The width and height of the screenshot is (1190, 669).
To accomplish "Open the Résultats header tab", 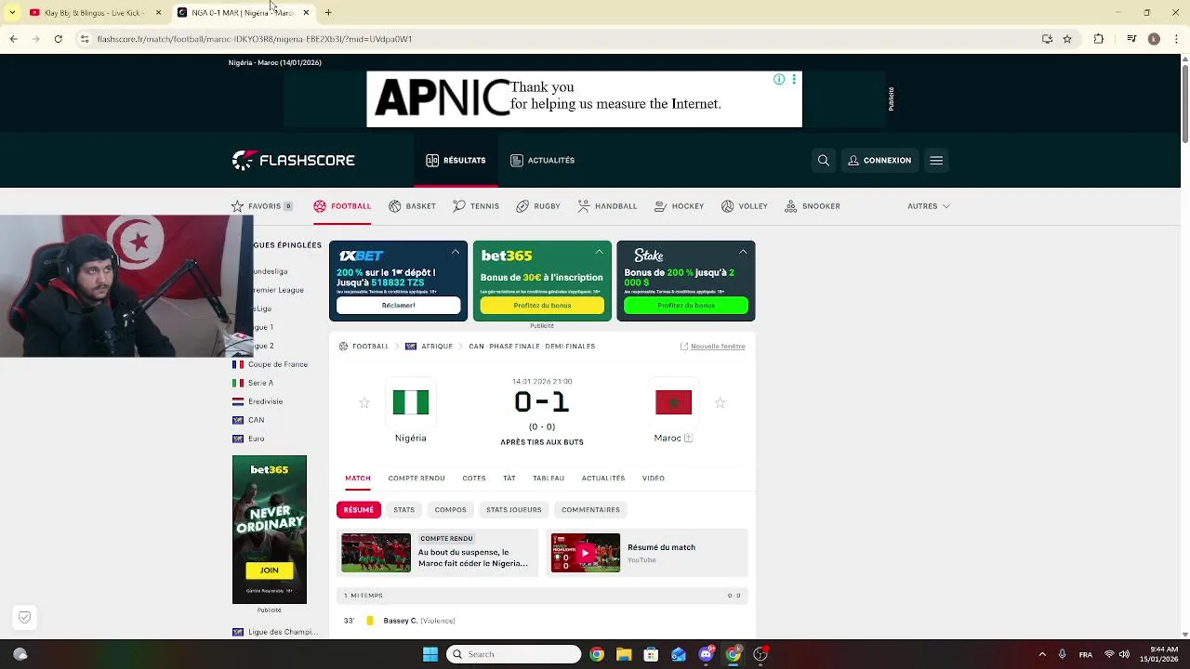I will tap(456, 160).
